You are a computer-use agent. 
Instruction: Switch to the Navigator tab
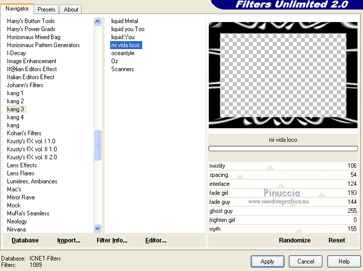pyautogui.click(x=17, y=9)
